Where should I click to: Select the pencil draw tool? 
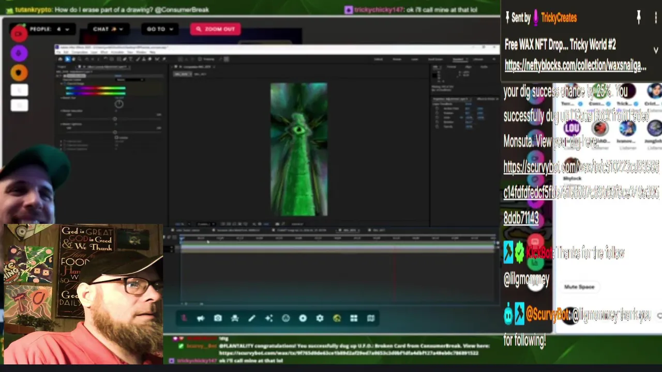pos(252,318)
